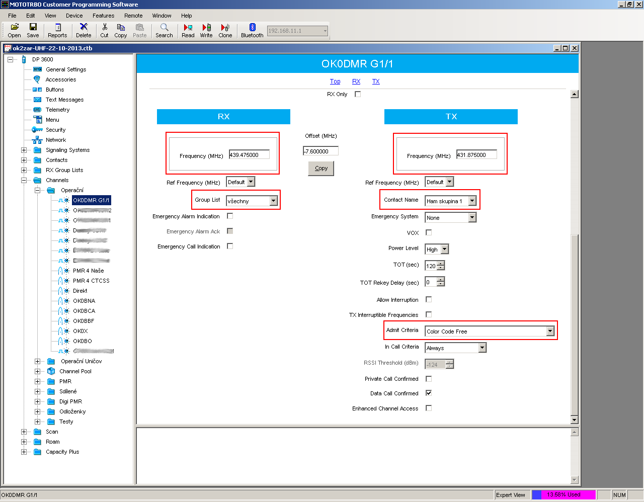
Task: Open Buttons in the tree
Action: (x=55, y=90)
